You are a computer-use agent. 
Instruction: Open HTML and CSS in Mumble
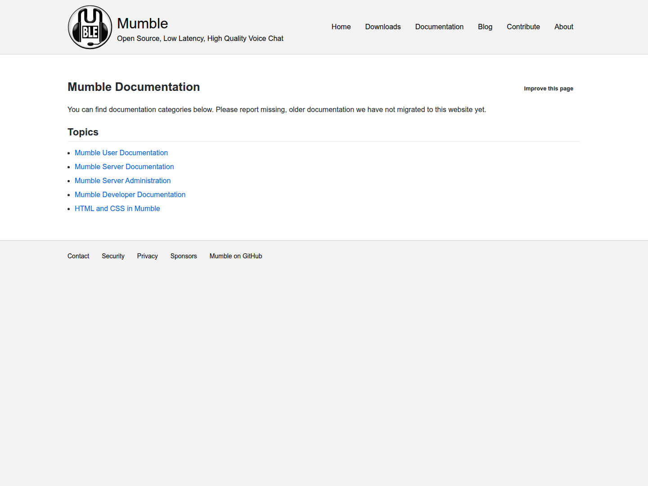117,209
